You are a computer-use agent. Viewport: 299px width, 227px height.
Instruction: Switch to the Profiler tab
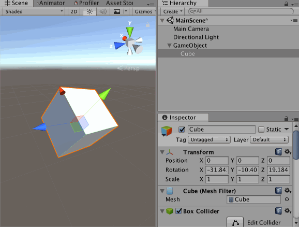(86, 3)
